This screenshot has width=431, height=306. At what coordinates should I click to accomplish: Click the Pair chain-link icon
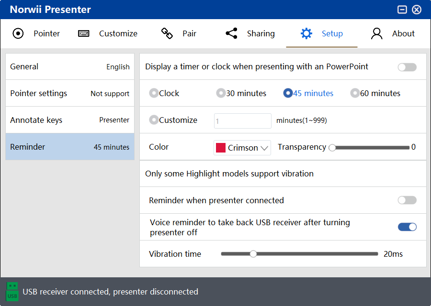(x=167, y=33)
